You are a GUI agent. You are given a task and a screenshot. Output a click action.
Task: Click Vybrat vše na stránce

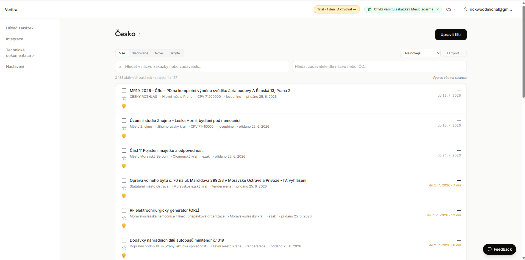(449, 78)
